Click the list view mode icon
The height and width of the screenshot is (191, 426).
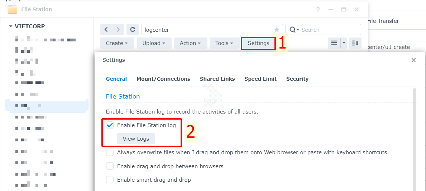pos(334,43)
